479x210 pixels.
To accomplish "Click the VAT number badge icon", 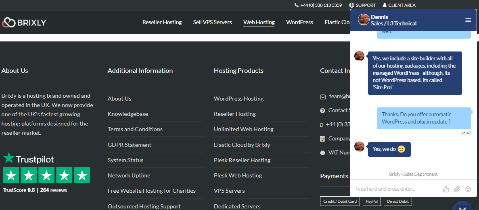I will (322, 152).
